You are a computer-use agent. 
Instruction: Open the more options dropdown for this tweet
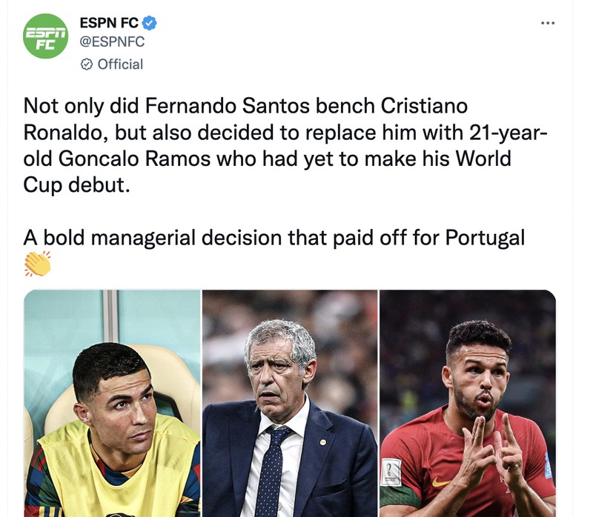coord(547,23)
